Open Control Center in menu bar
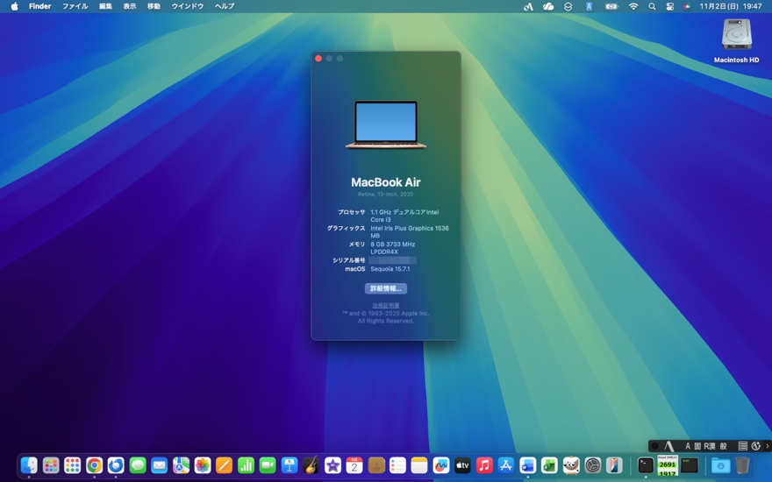The height and width of the screenshot is (482, 772). pyautogui.click(x=670, y=6)
